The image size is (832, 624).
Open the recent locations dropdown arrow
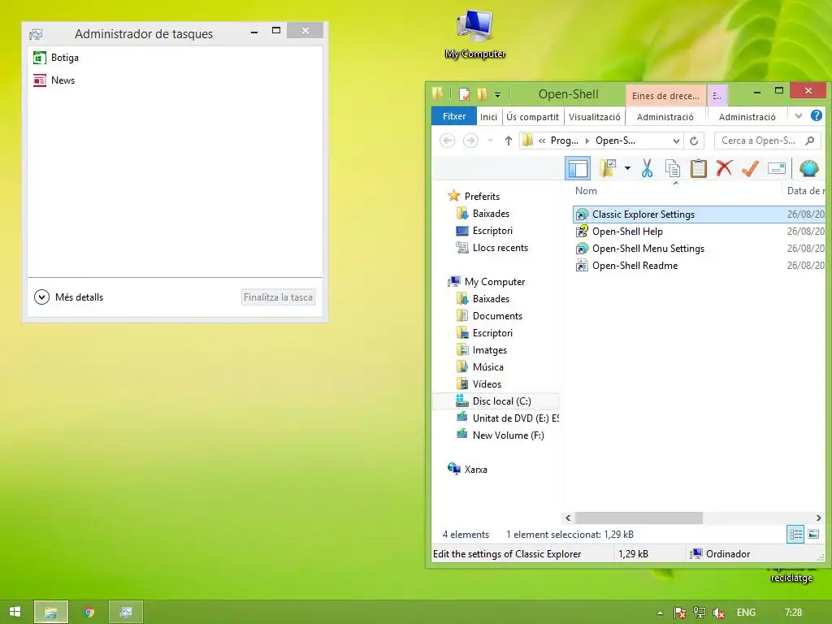coord(490,141)
